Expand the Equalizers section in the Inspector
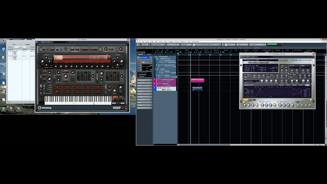Image resolution: width=327 pixels, height=184 pixels. 145,91
